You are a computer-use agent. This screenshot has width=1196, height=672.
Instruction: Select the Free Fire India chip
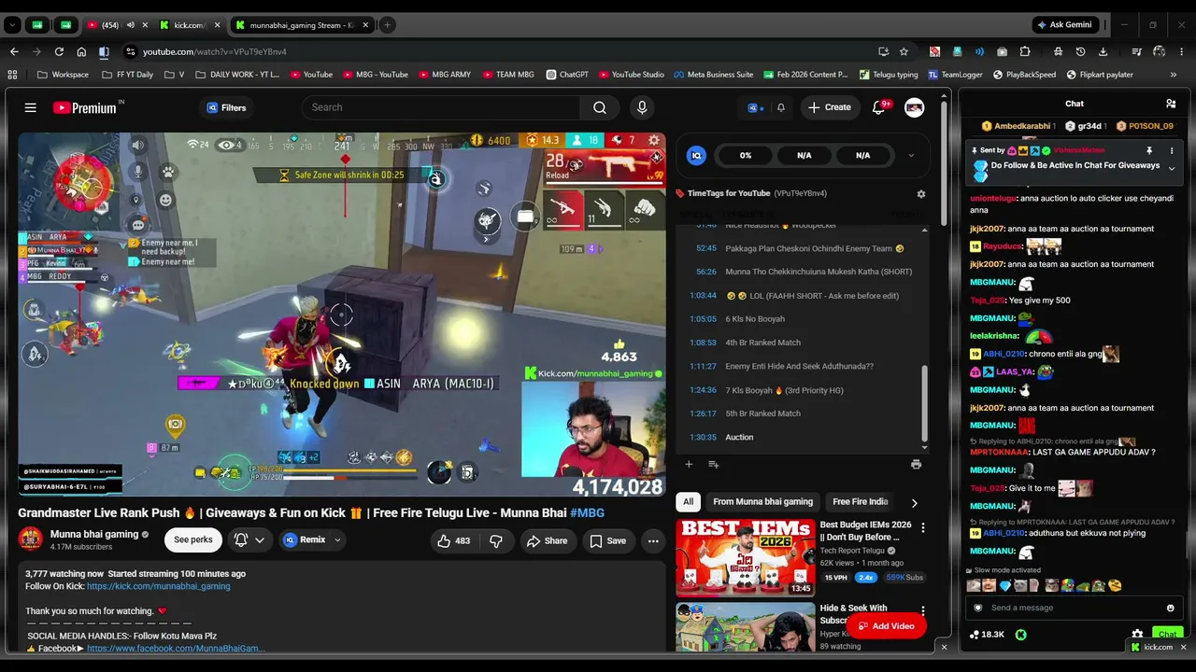click(861, 502)
